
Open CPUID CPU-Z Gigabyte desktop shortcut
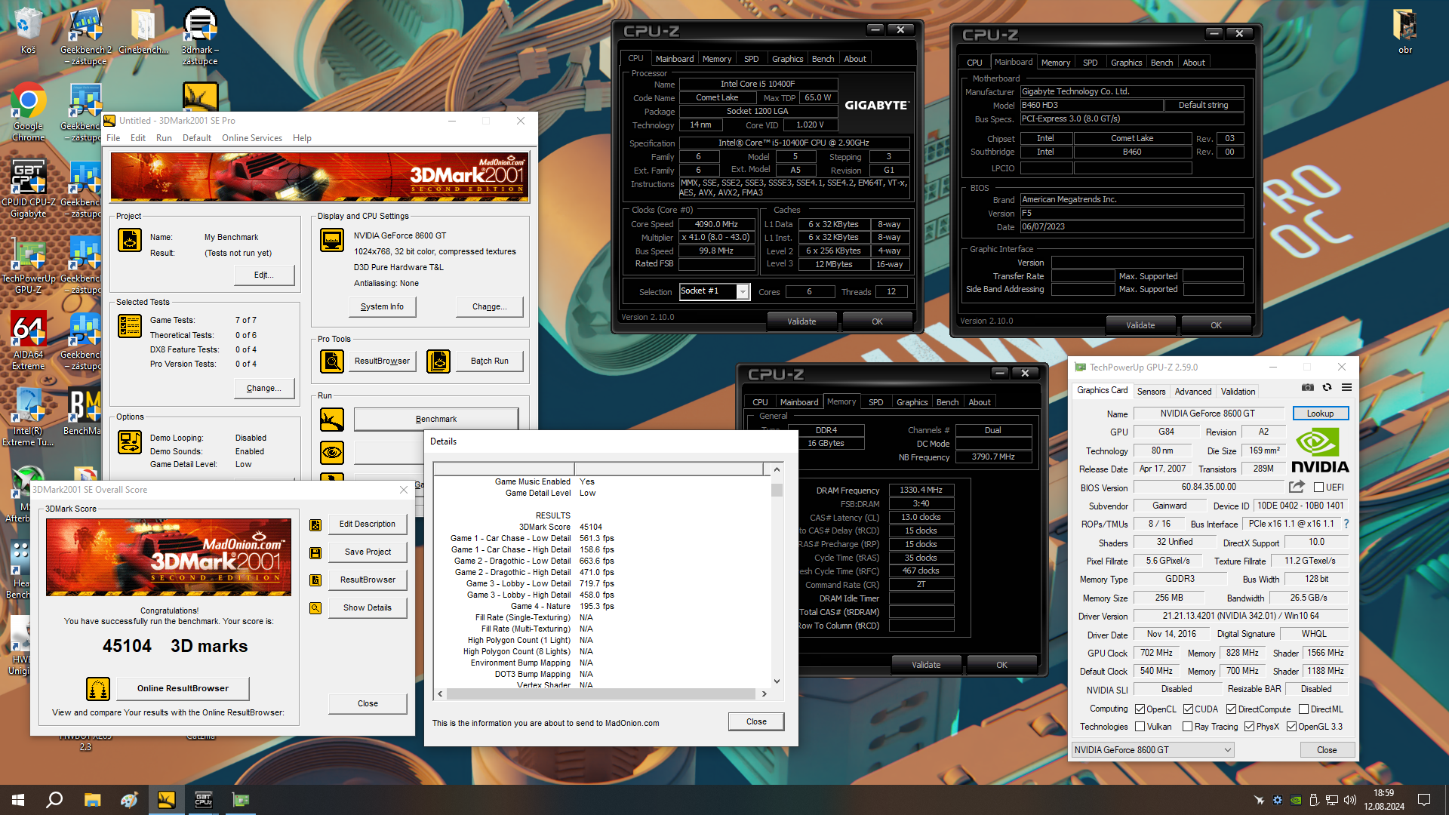tap(28, 189)
